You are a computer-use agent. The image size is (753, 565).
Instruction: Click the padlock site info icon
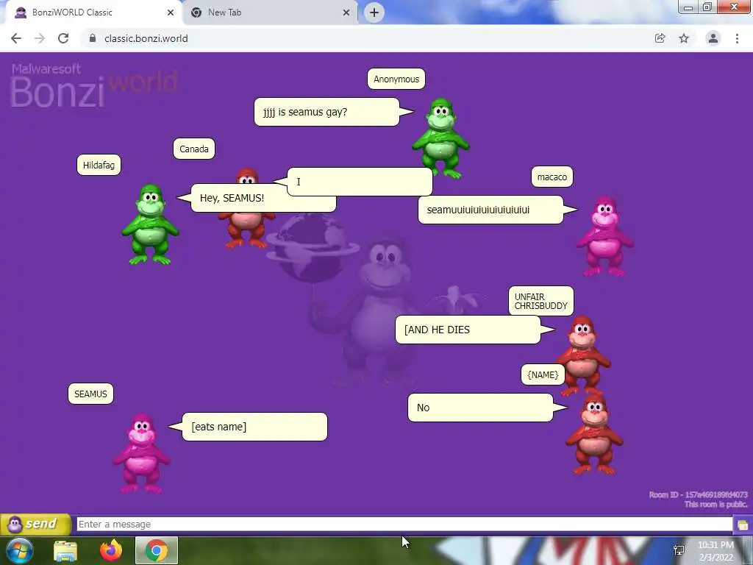pyautogui.click(x=93, y=38)
